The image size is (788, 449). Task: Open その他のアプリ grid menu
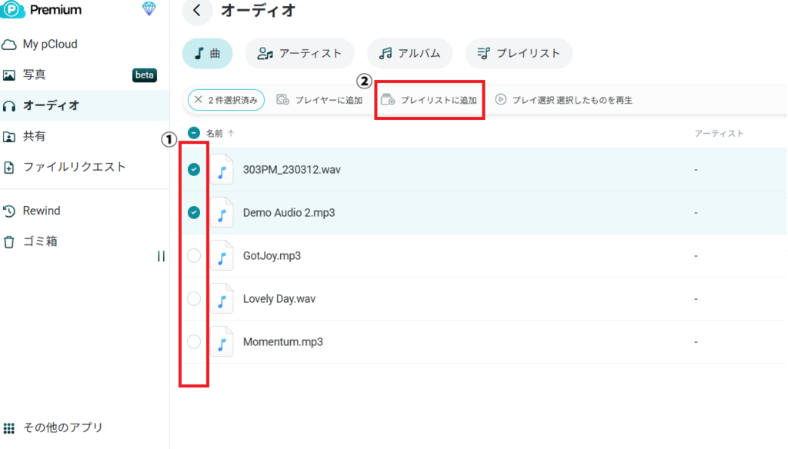coord(9,427)
